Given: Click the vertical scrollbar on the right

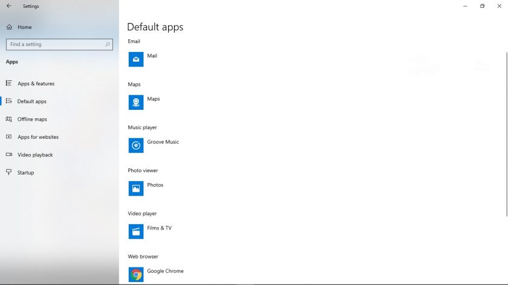Looking at the screenshot, I should click(x=506, y=134).
